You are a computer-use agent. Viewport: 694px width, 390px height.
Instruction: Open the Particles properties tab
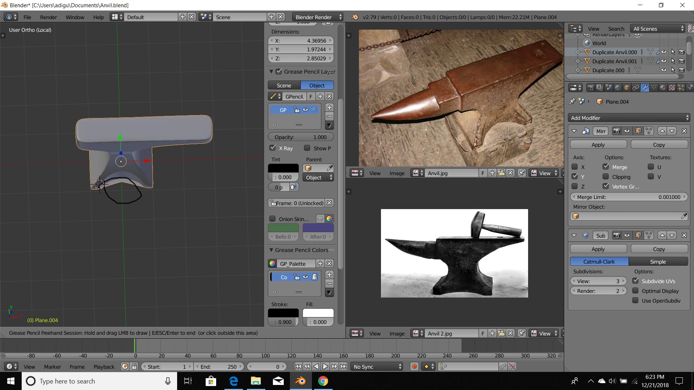click(x=681, y=87)
